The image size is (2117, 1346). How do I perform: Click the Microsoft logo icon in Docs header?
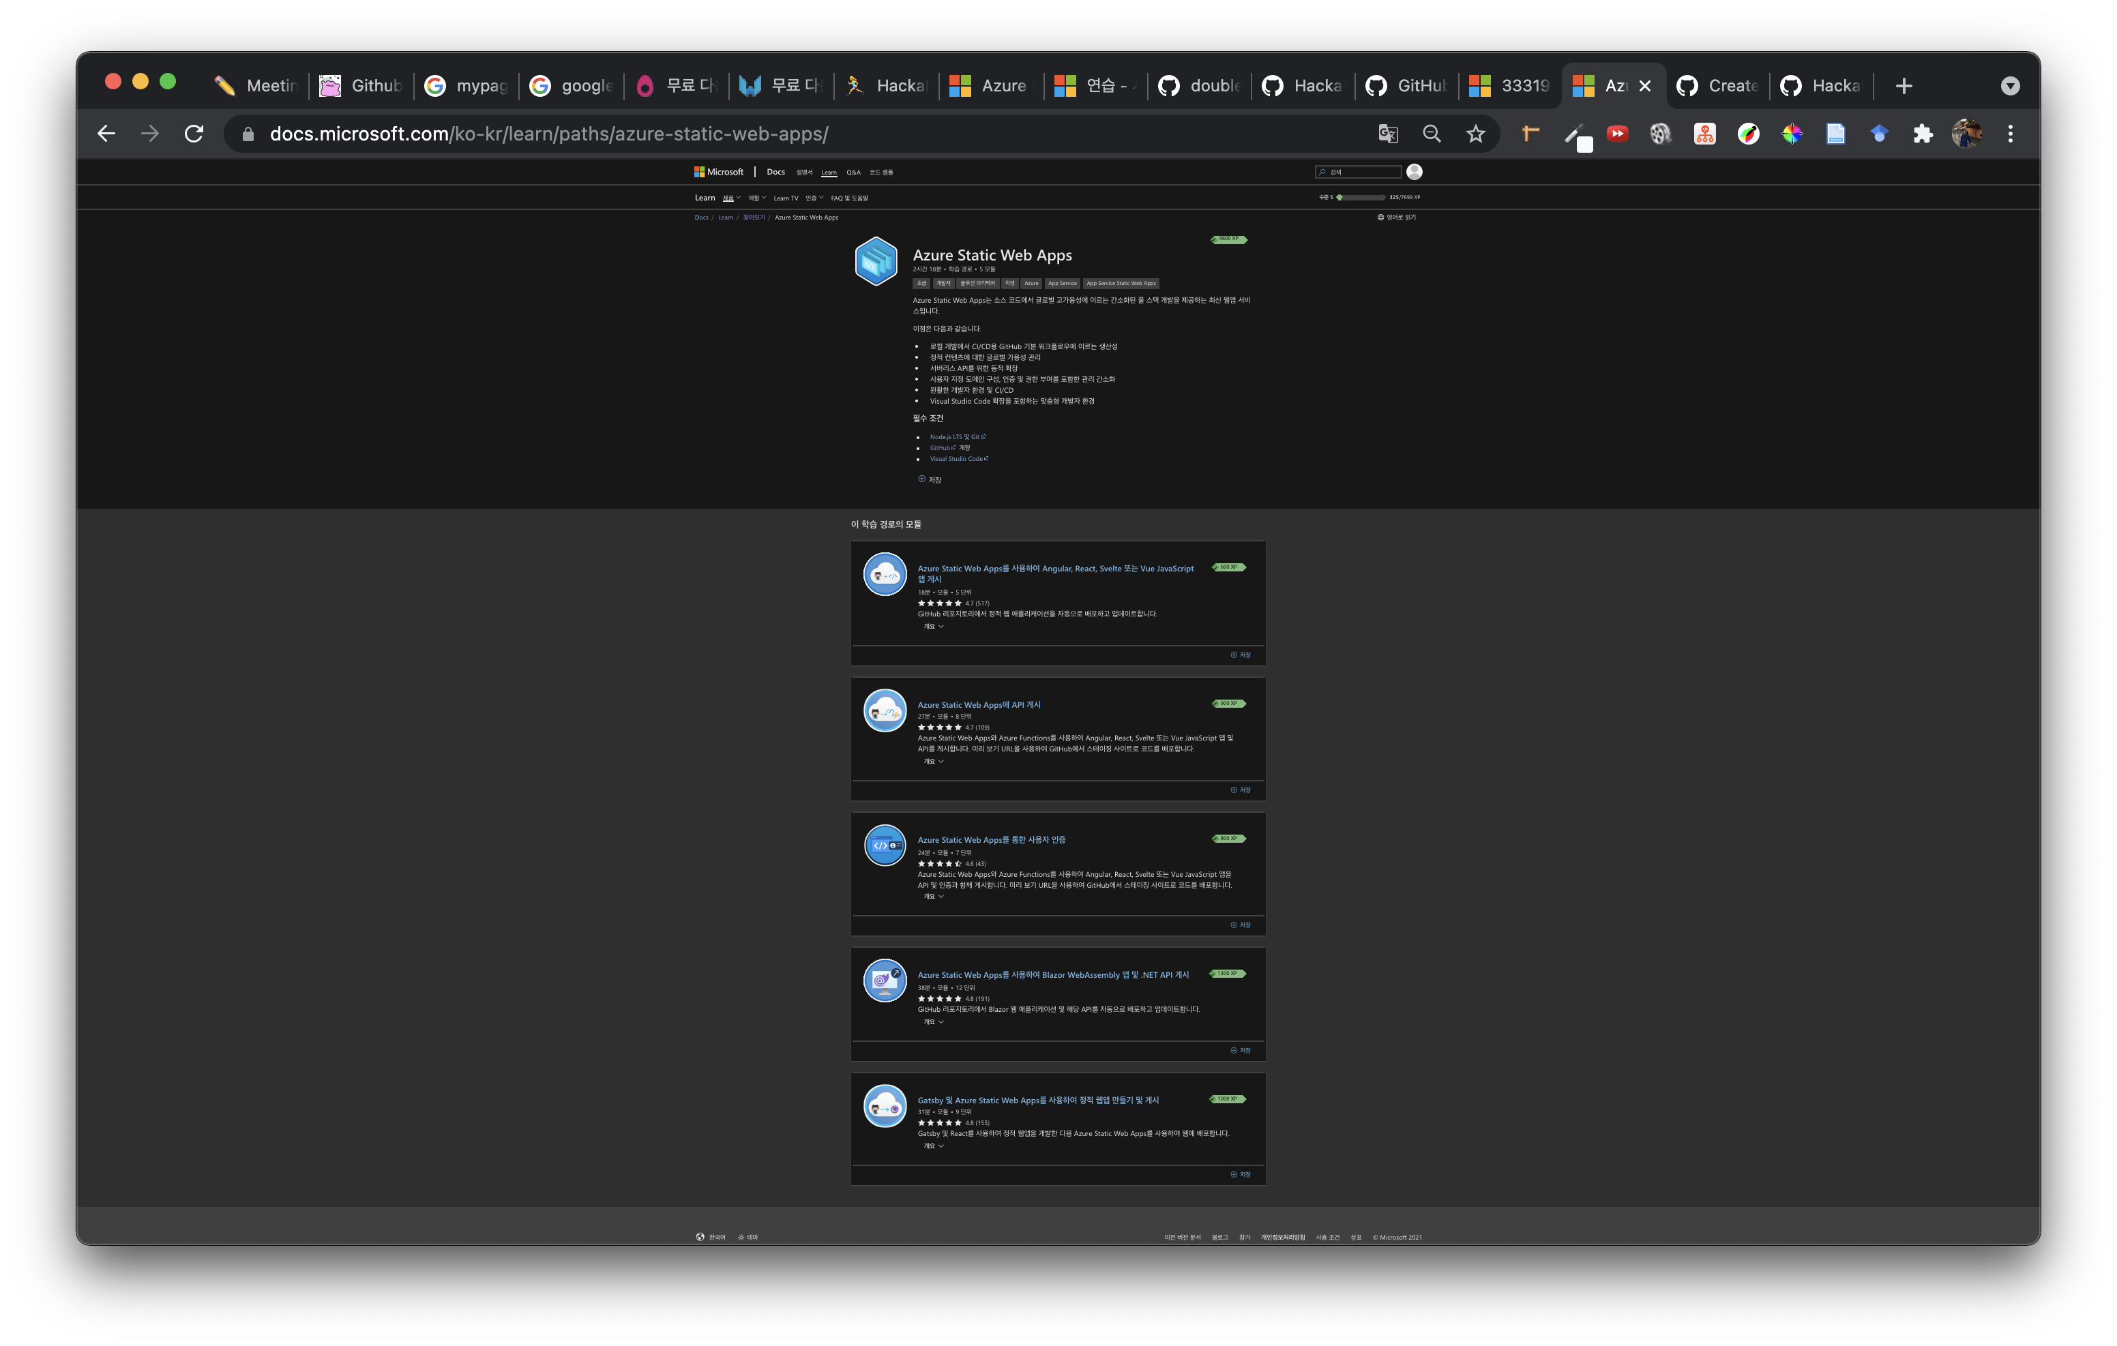pos(700,171)
